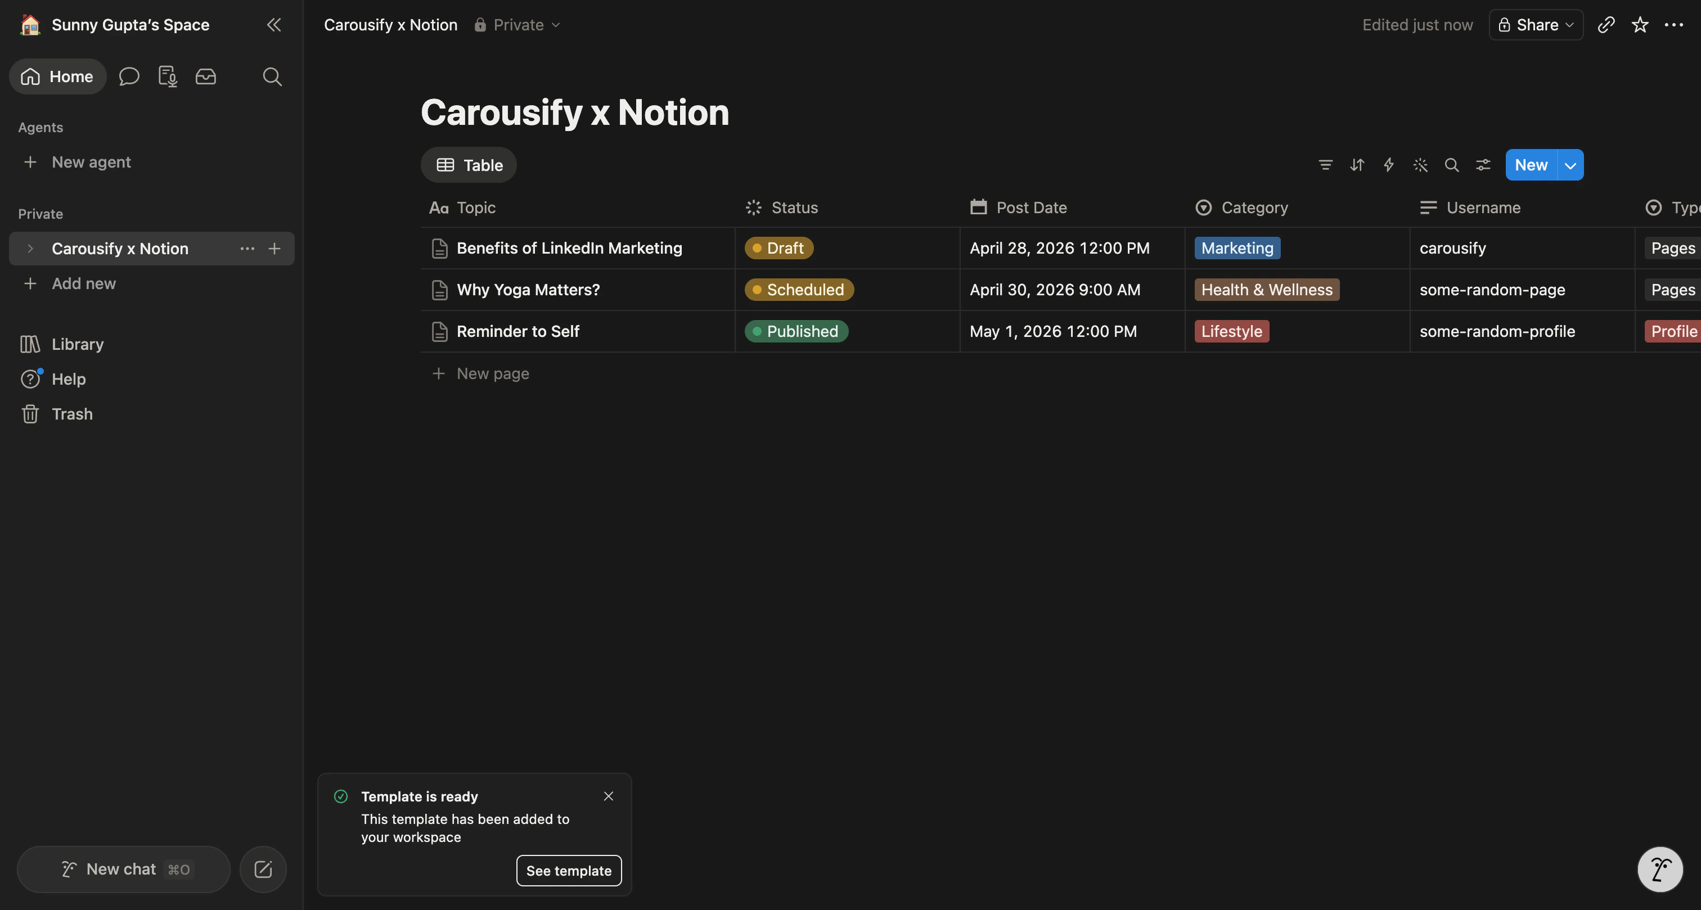Click the compose new page icon
Screen dimensions: 1701x910
263,869
